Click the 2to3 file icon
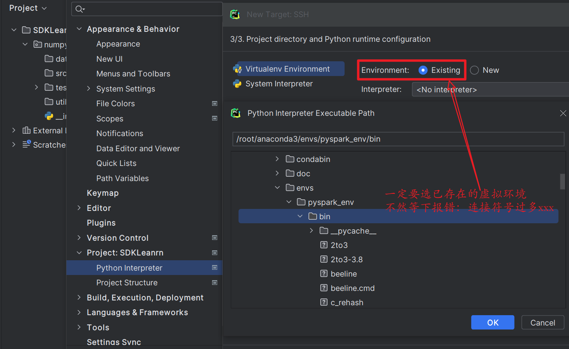Viewport: 569px width, 349px height. [324, 245]
